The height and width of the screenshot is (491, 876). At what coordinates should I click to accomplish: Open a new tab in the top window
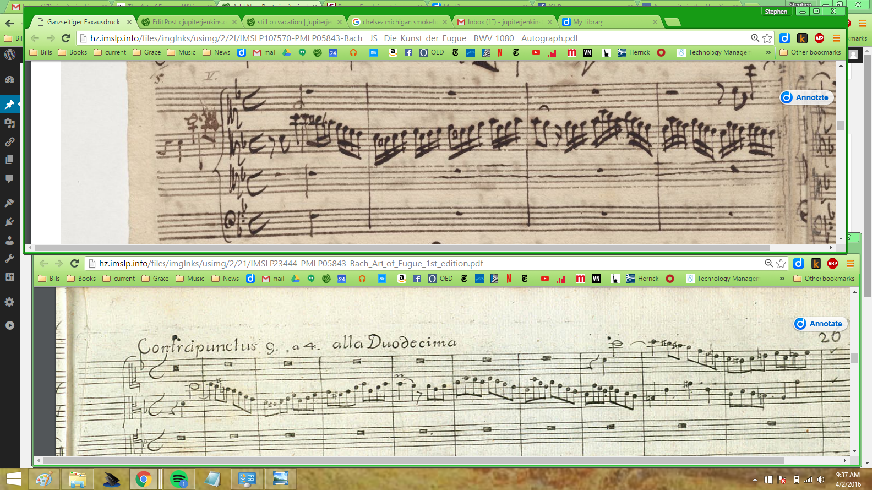click(x=673, y=22)
